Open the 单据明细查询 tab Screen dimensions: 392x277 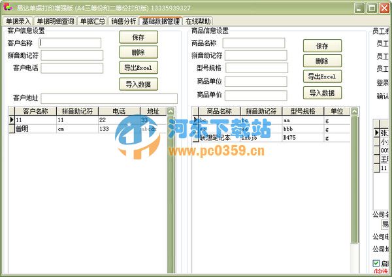pos(56,22)
